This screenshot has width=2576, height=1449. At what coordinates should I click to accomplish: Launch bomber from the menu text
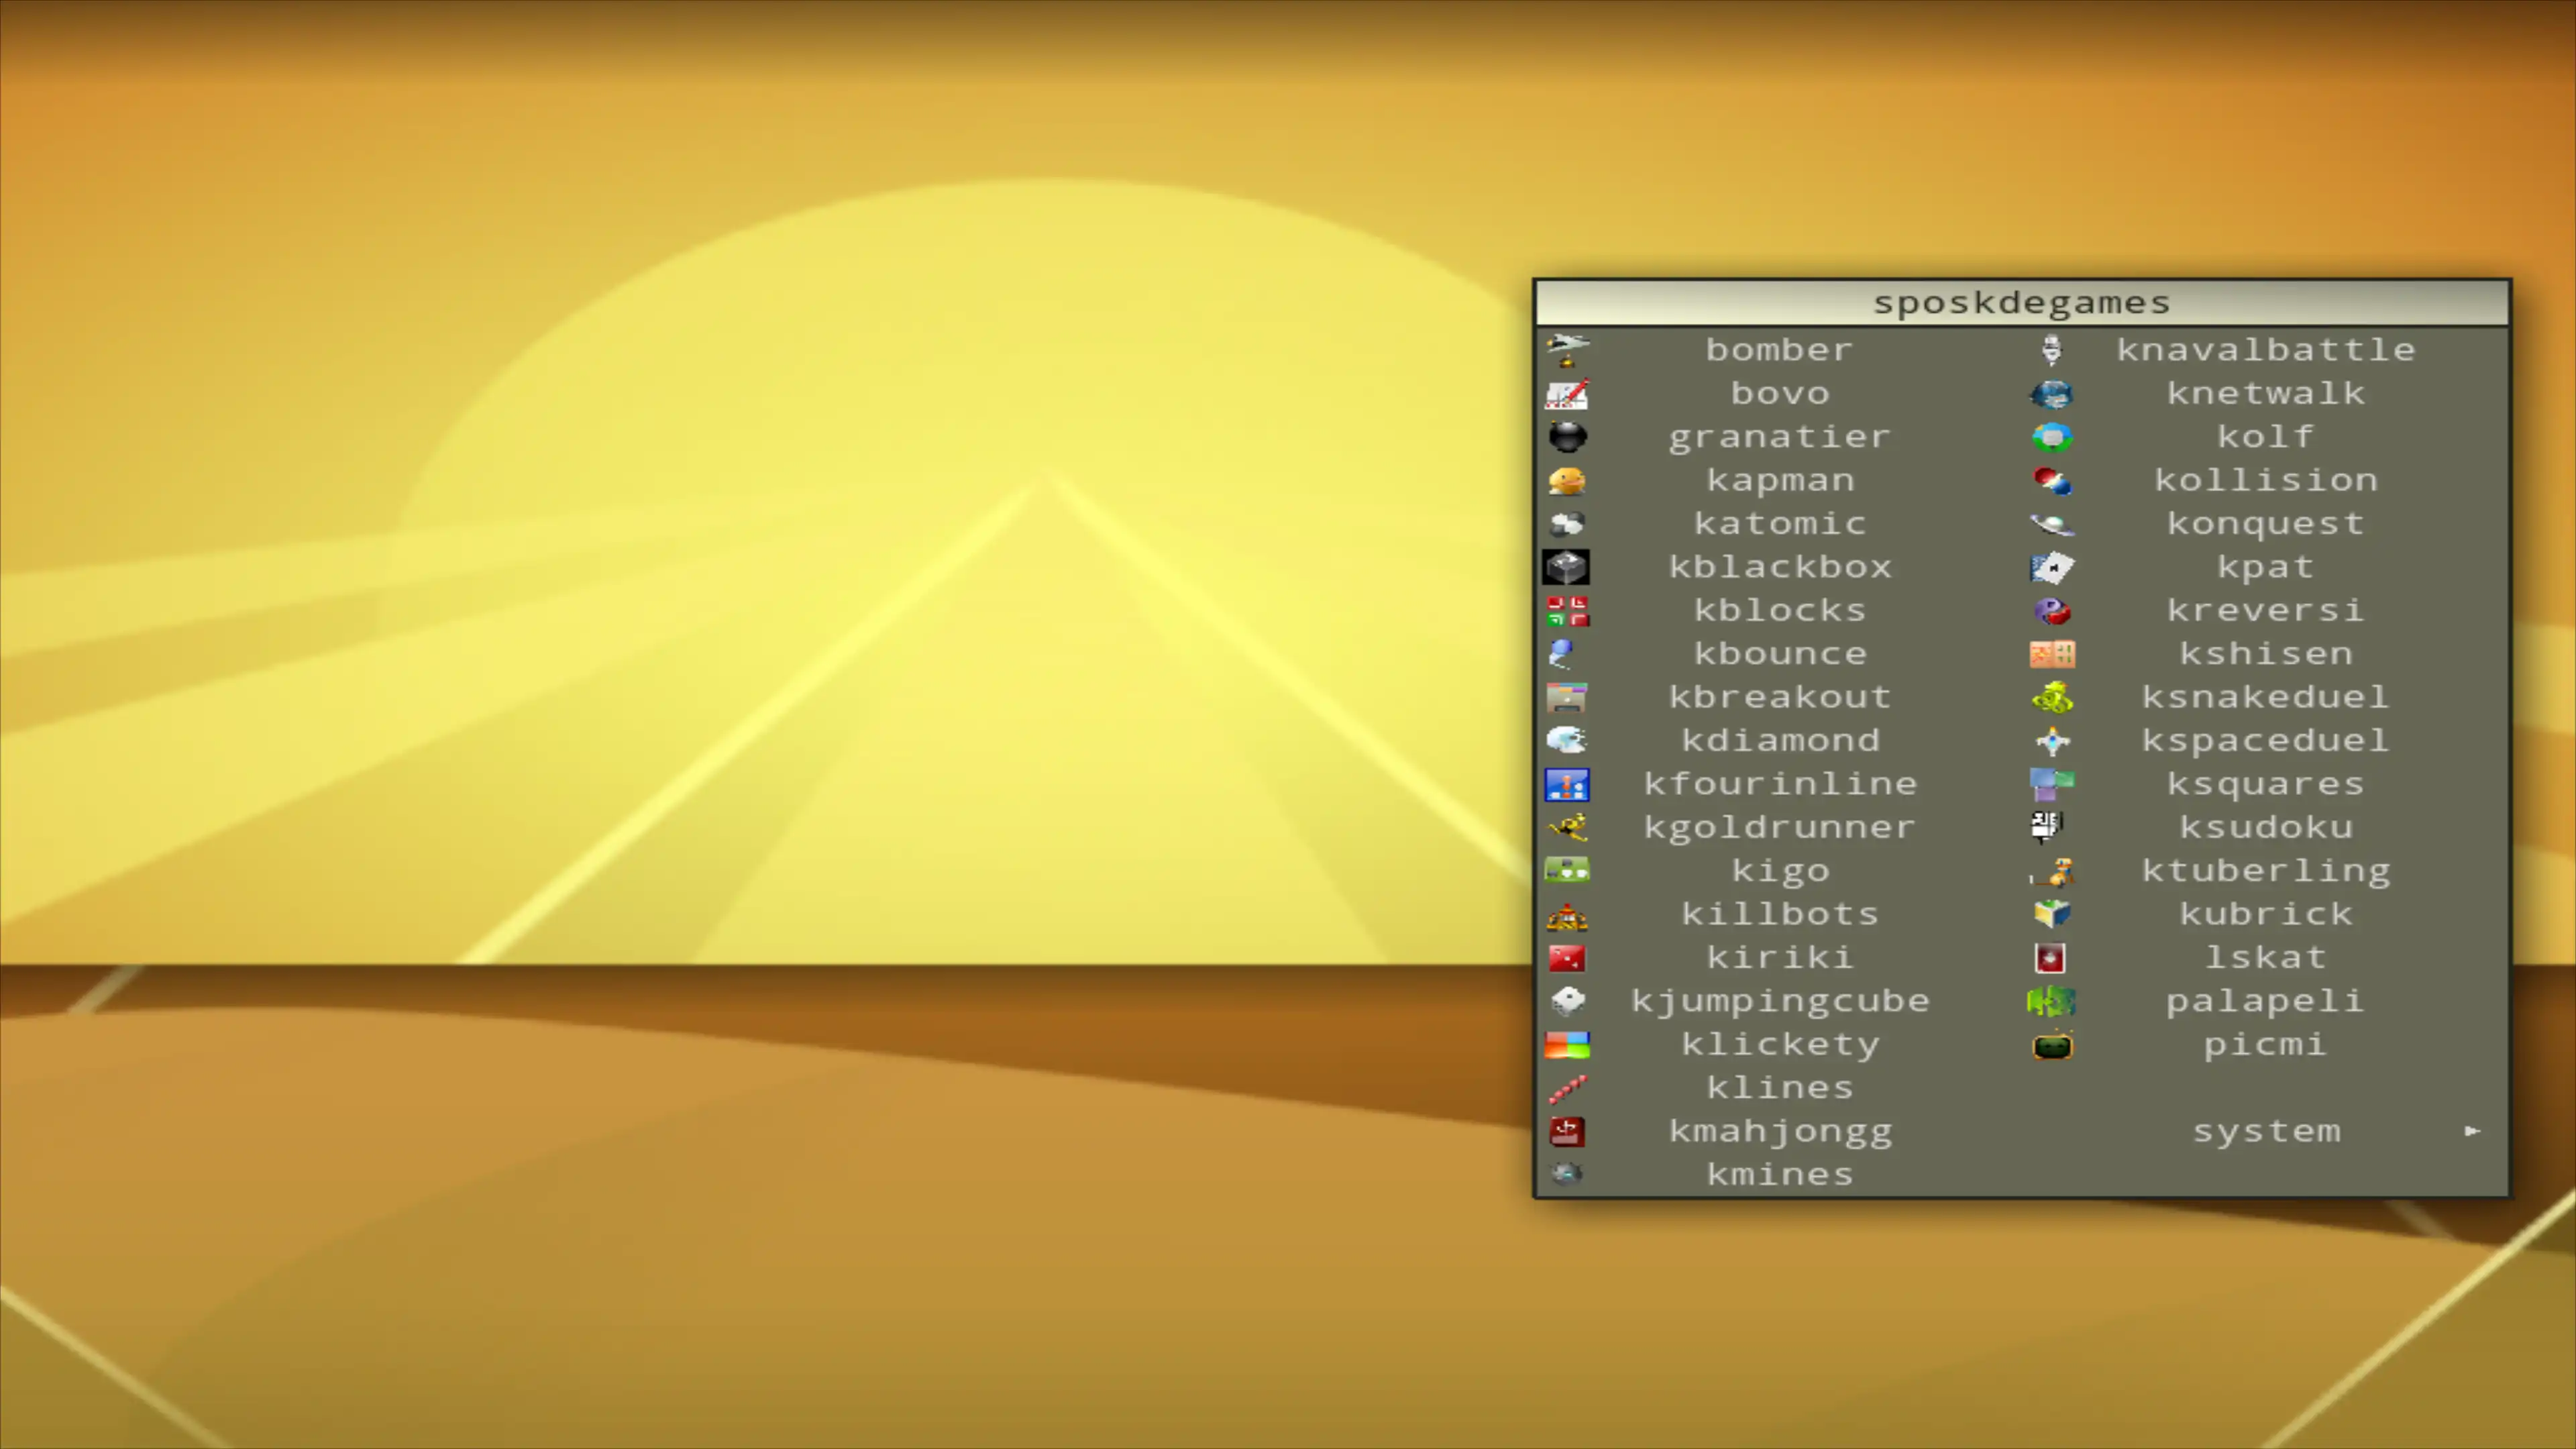[1779, 350]
